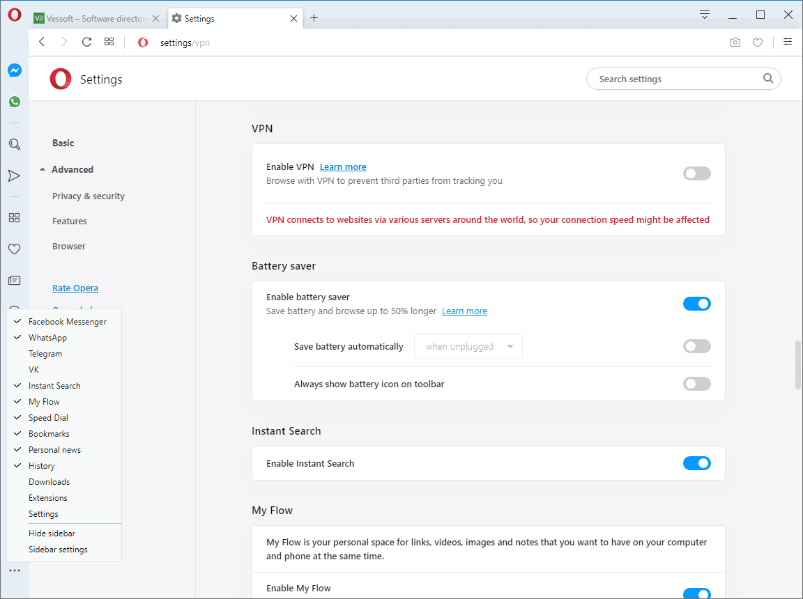Open Sidebar settings menu entry
The height and width of the screenshot is (599, 803).
coord(64,550)
